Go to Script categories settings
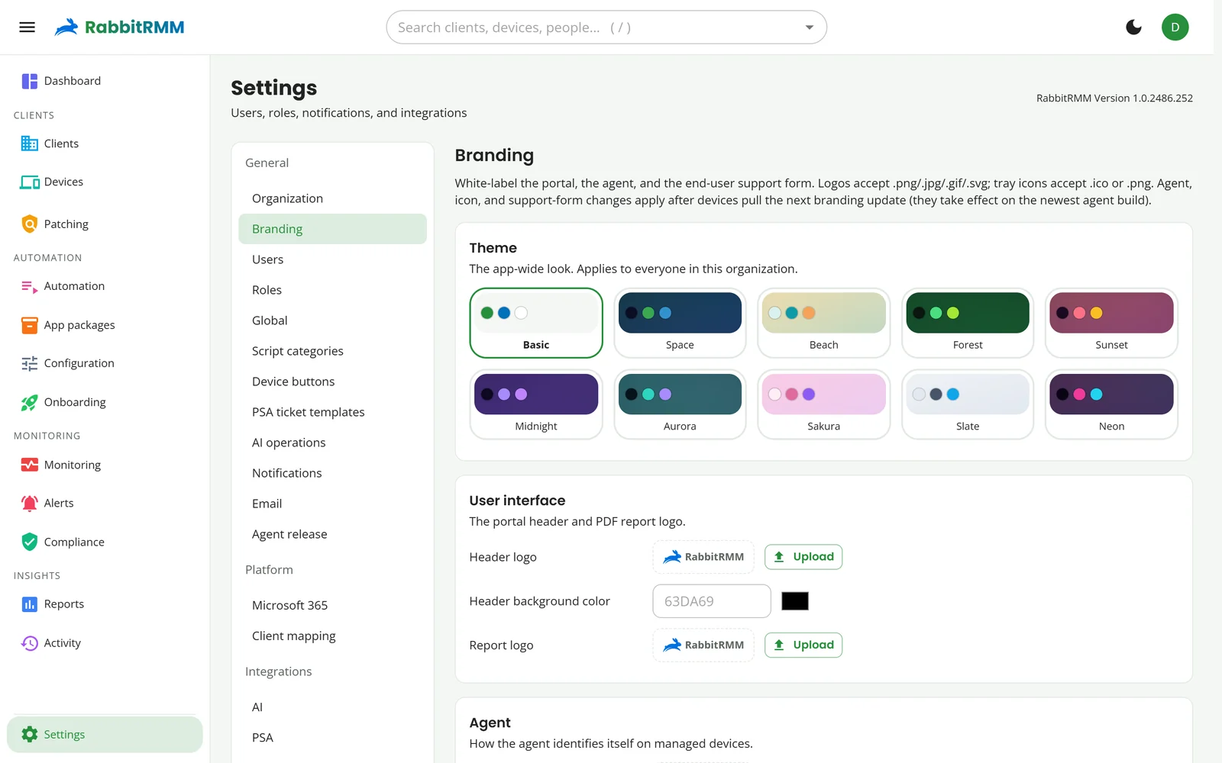Image resolution: width=1222 pixels, height=763 pixels. (x=332, y=351)
